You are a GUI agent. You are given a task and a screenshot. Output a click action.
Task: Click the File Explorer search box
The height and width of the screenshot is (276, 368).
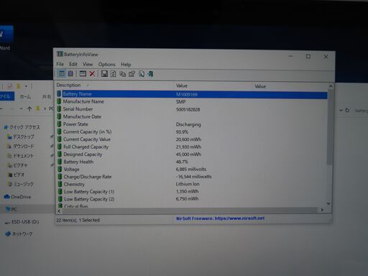click(360, 111)
